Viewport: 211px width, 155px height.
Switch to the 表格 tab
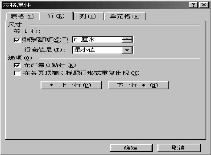(23, 16)
